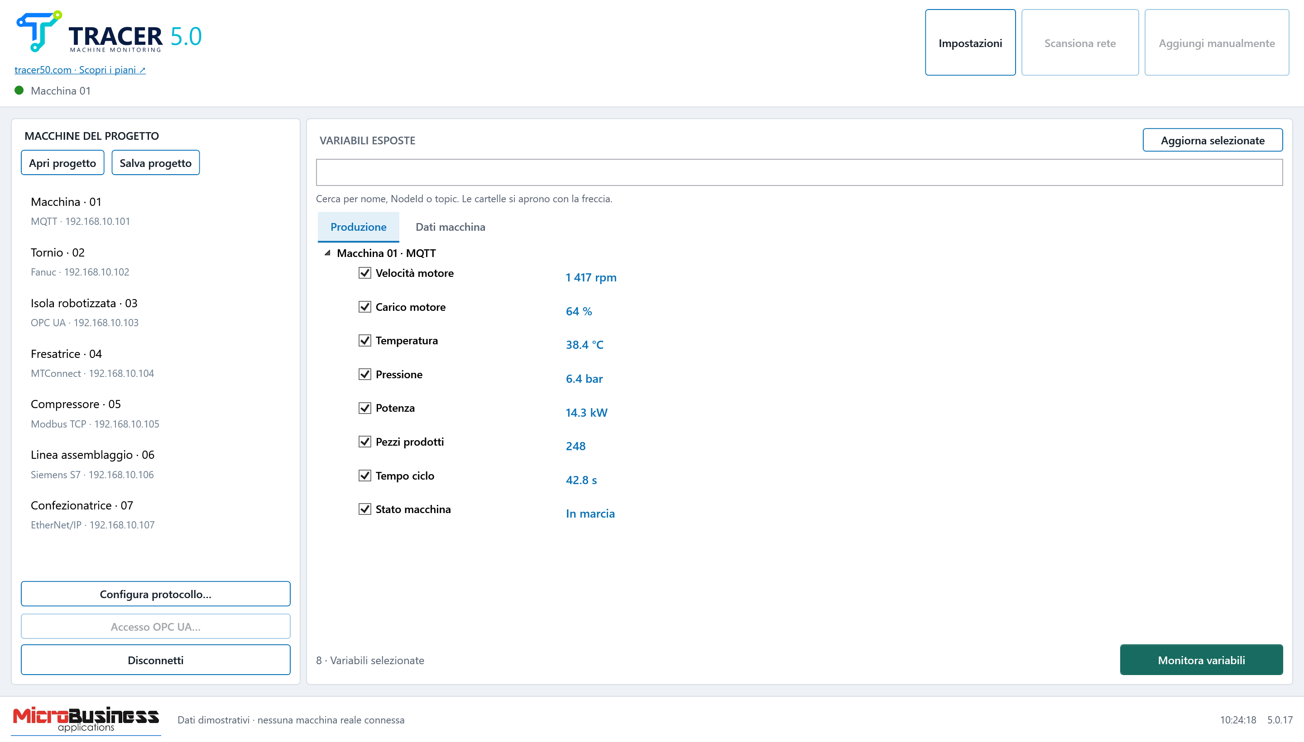This screenshot has height=742, width=1304.
Task: Click OPC UA · 192.168.10.103 text
Action: 84,323
